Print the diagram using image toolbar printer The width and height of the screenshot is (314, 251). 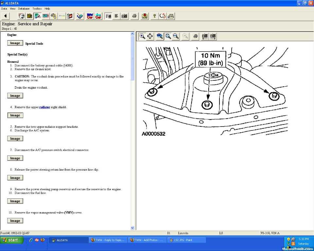pyautogui.click(x=195, y=36)
